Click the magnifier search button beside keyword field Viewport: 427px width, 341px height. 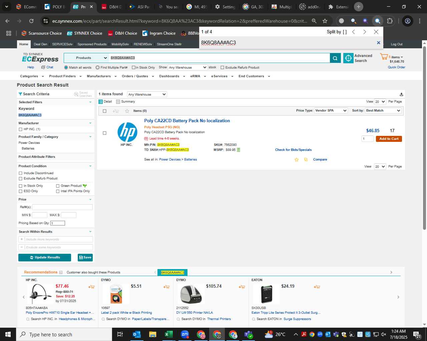tap(335, 58)
